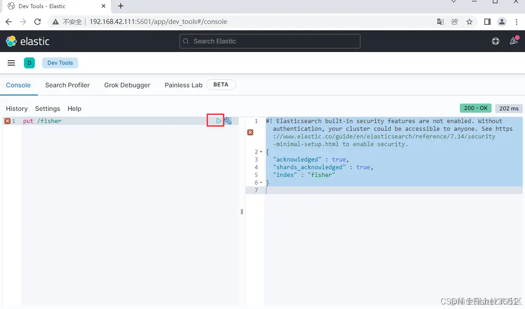Click the security warning comment text
Image resolution: width=525 pixels, height=309 pixels.
[x=389, y=133]
